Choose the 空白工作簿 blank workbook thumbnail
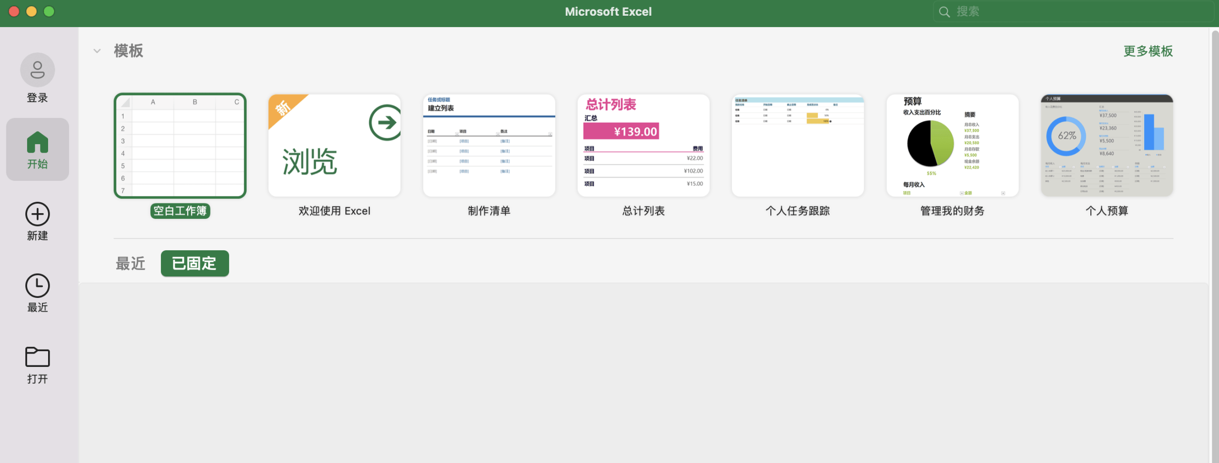 click(x=180, y=146)
